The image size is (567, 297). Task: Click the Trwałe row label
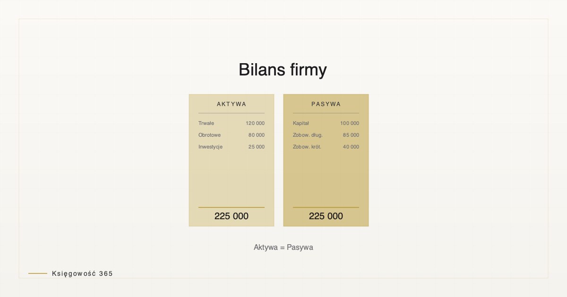[206, 124]
